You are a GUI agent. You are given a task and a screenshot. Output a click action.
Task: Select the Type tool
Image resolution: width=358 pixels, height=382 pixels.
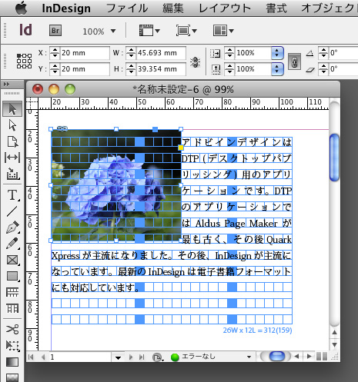[x=12, y=195]
